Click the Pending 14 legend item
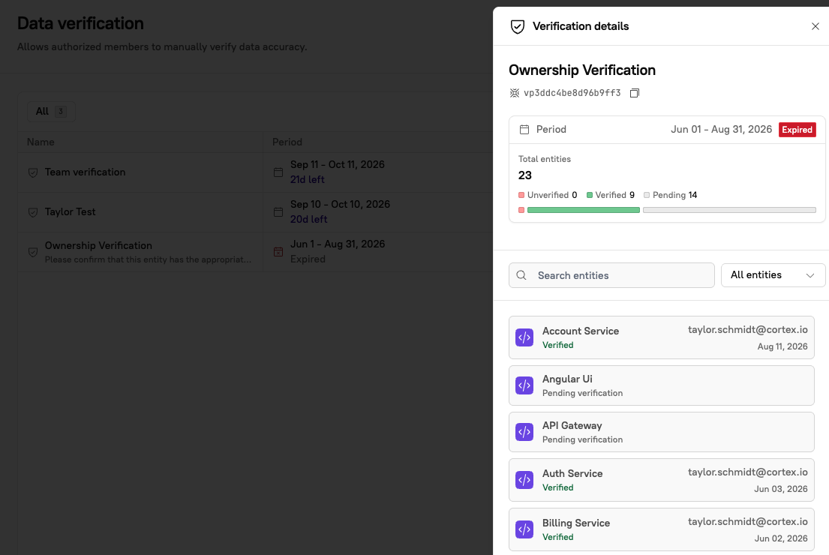 click(671, 195)
